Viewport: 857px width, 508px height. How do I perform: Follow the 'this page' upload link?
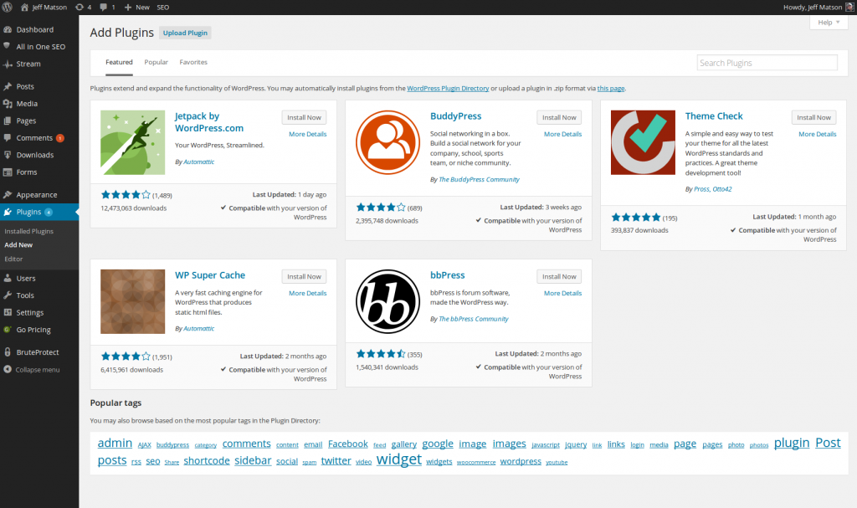610,88
